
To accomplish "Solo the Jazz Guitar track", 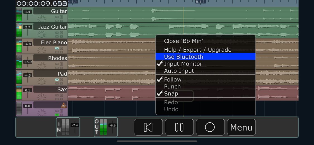I will pyautogui.click(x=61, y=36).
